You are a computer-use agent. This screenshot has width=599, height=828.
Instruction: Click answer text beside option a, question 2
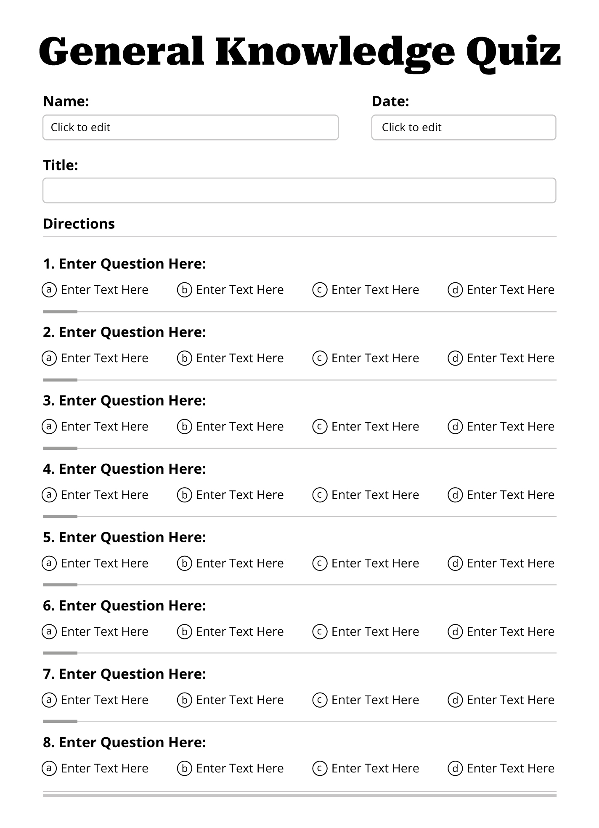coord(105,358)
